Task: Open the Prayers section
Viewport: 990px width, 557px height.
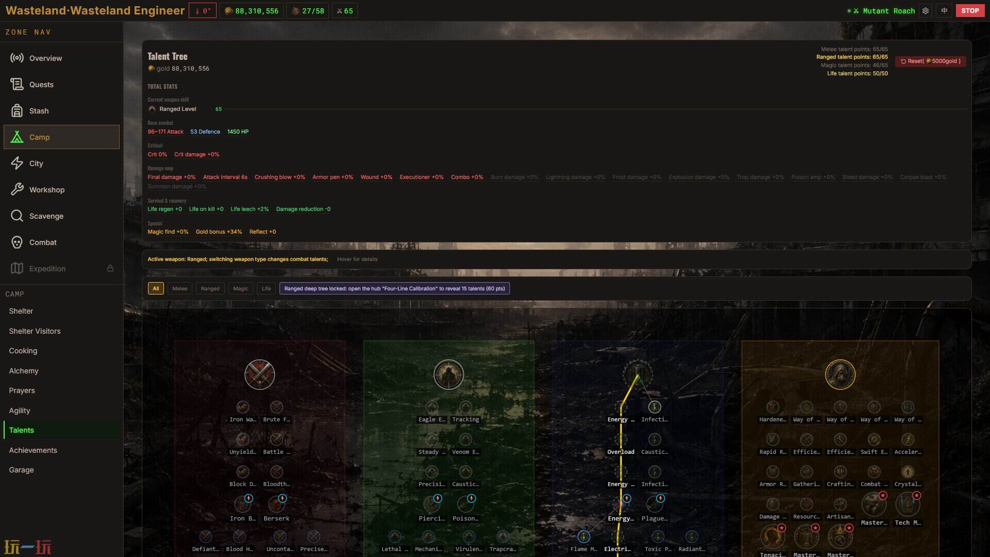Action: [61, 390]
